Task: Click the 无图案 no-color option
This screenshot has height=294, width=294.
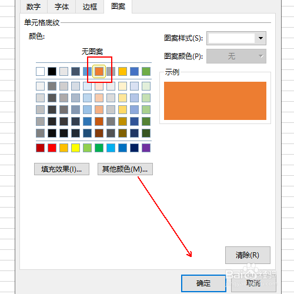Action: 92,52
